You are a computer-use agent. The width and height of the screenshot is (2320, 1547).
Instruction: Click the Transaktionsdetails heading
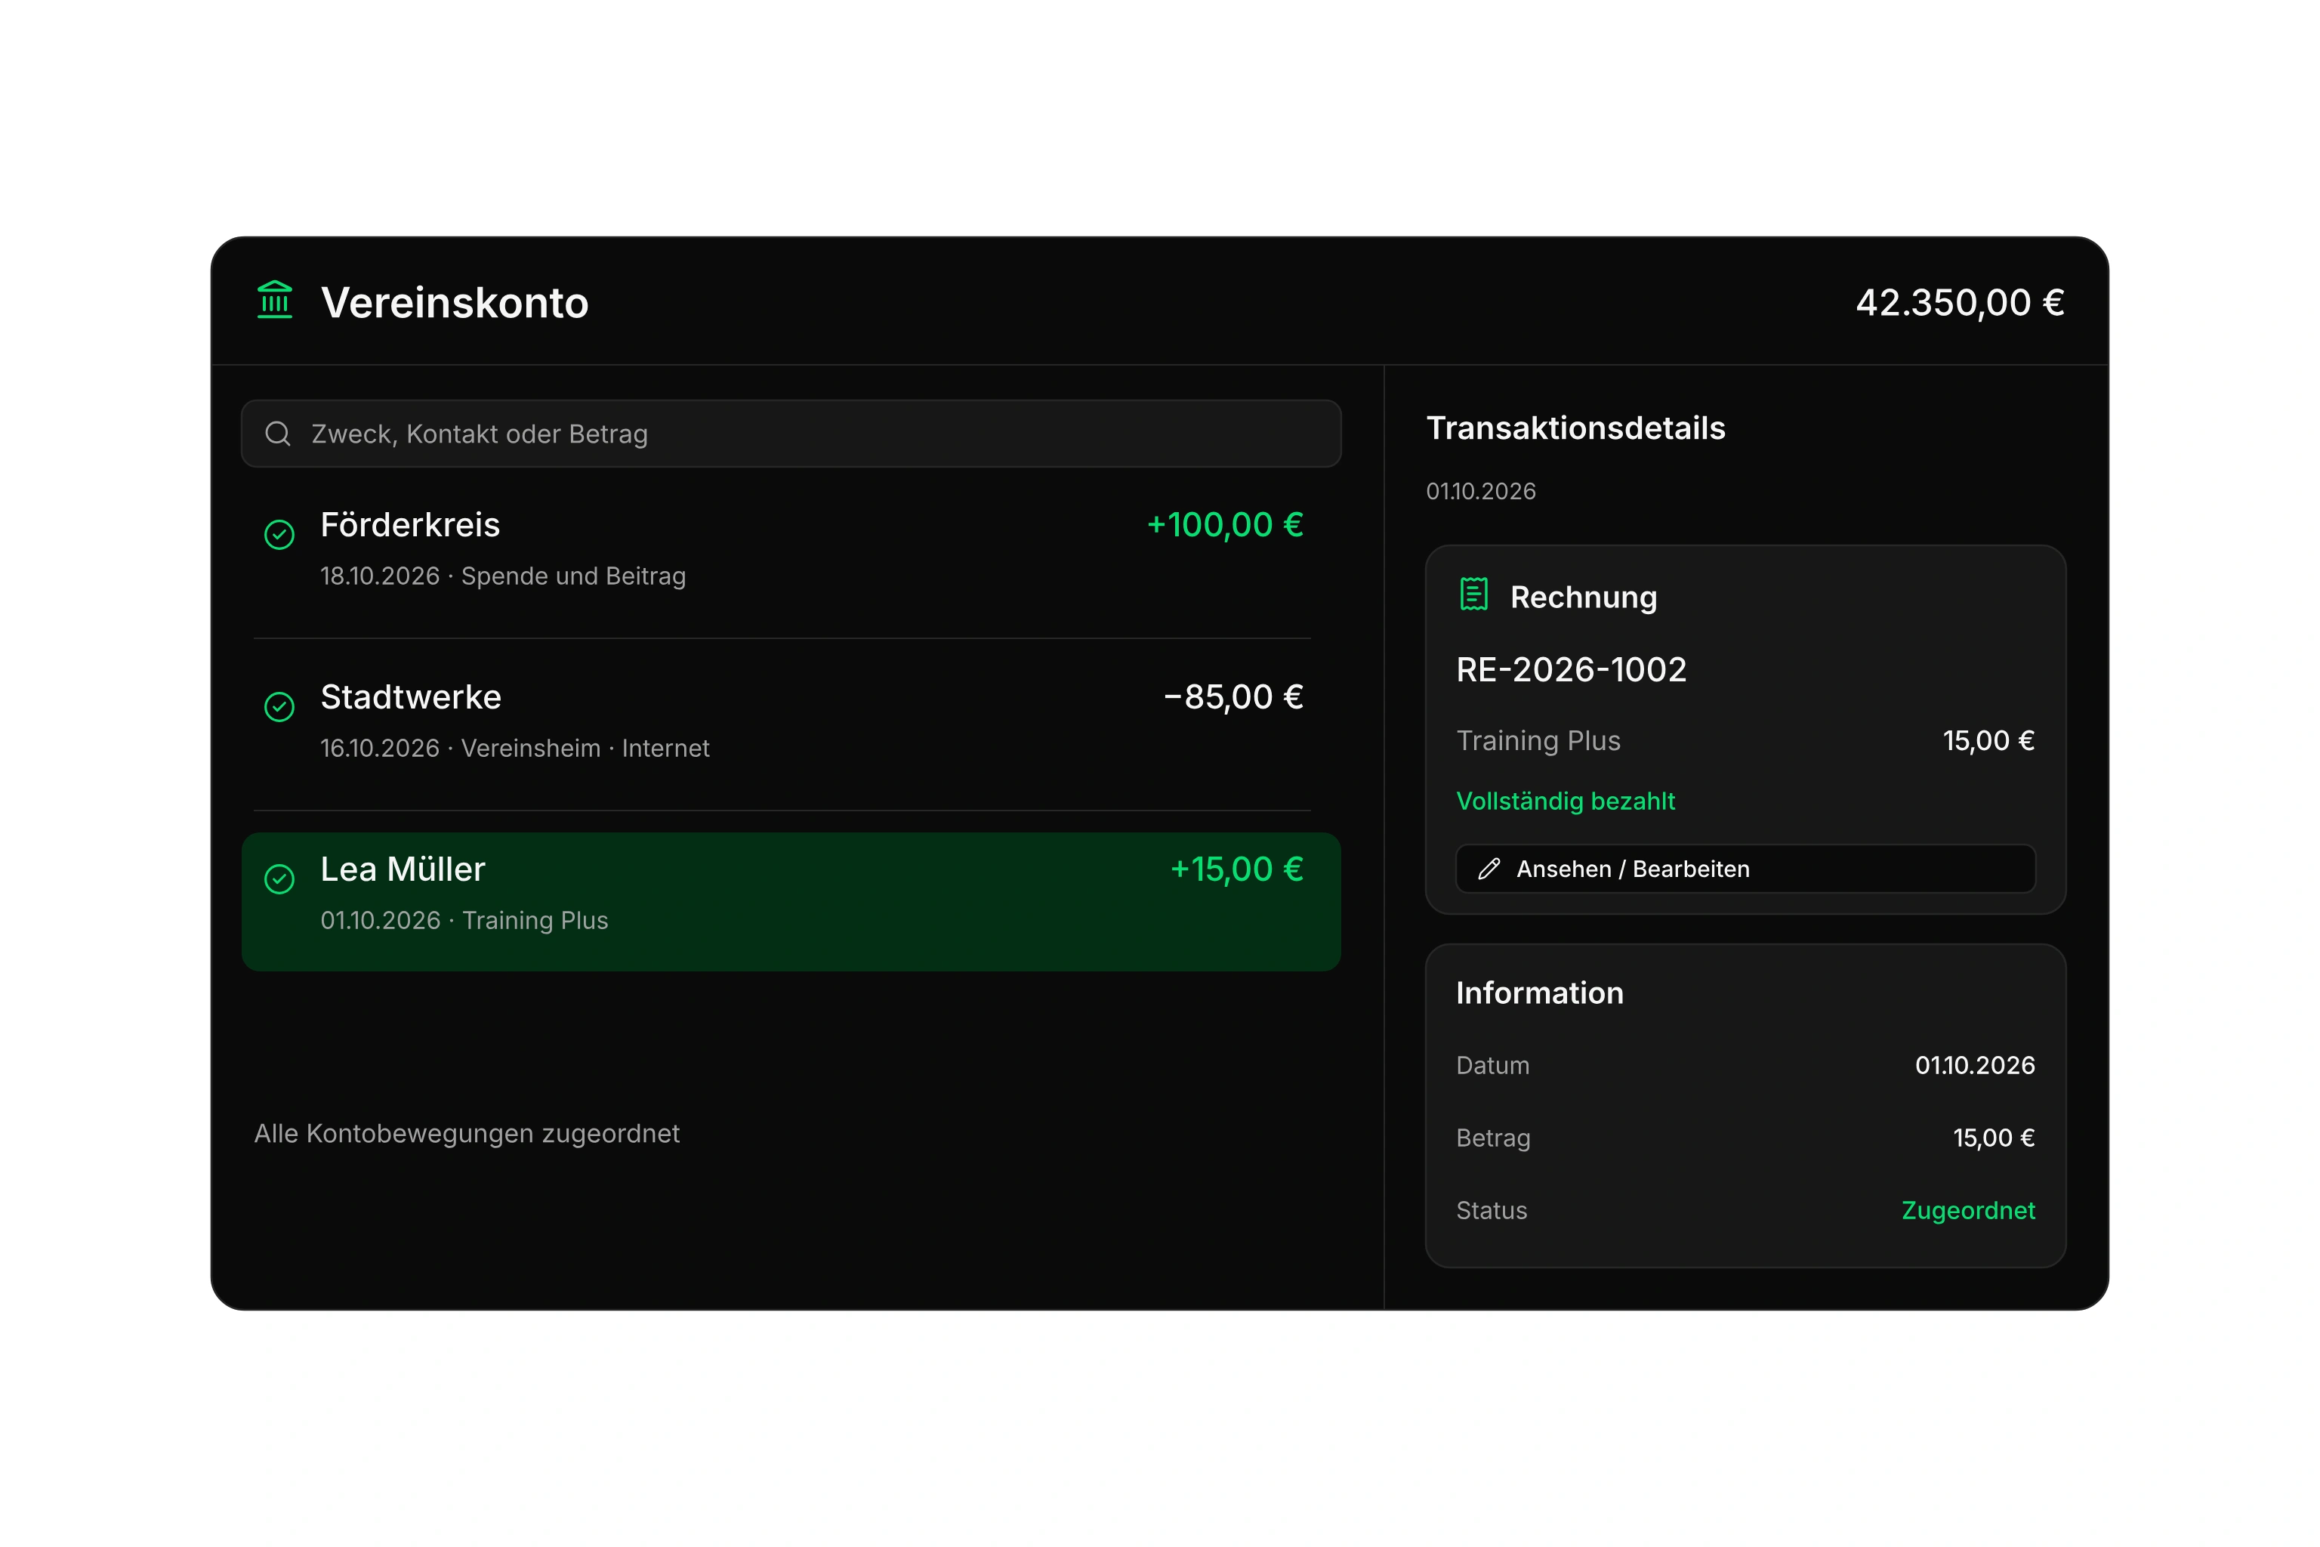pos(1575,428)
